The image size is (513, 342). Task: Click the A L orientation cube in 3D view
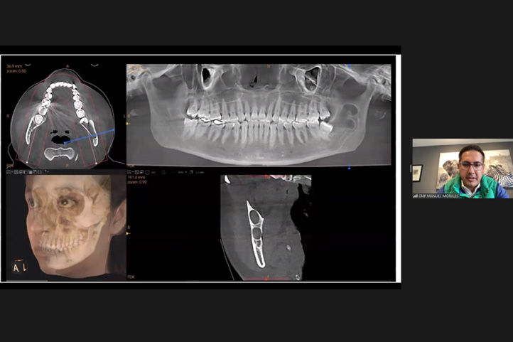tap(18, 267)
